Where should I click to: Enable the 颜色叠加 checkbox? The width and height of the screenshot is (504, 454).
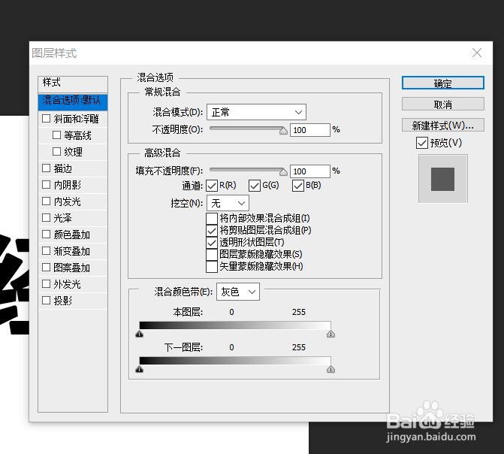pos(47,235)
